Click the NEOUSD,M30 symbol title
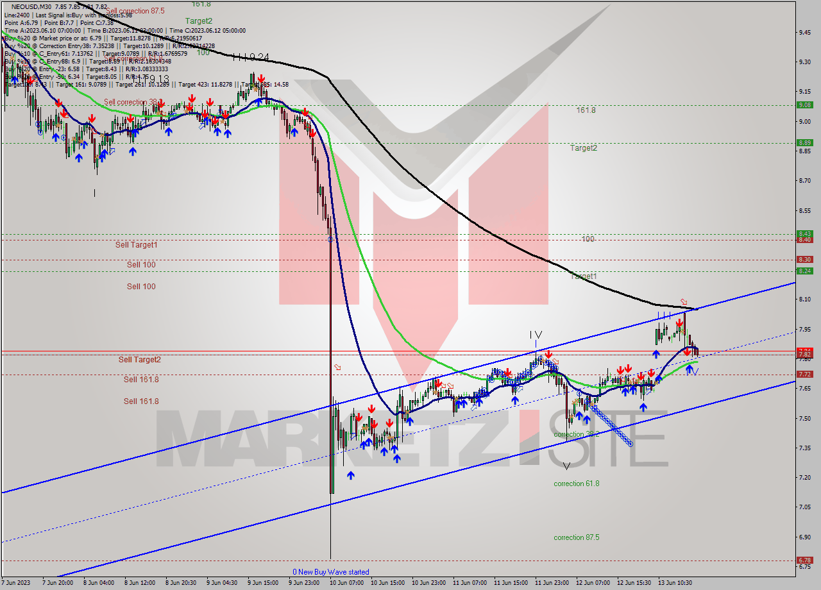This screenshot has width=821, height=590. click(31, 6)
